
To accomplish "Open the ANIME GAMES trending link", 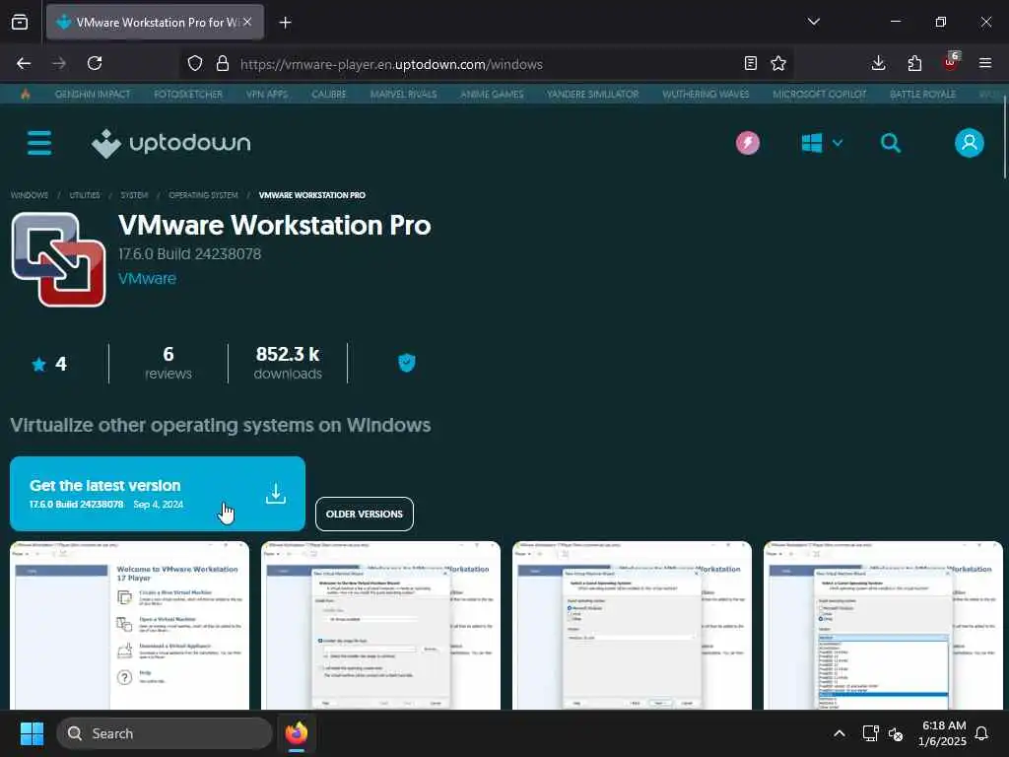I will pyautogui.click(x=492, y=94).
